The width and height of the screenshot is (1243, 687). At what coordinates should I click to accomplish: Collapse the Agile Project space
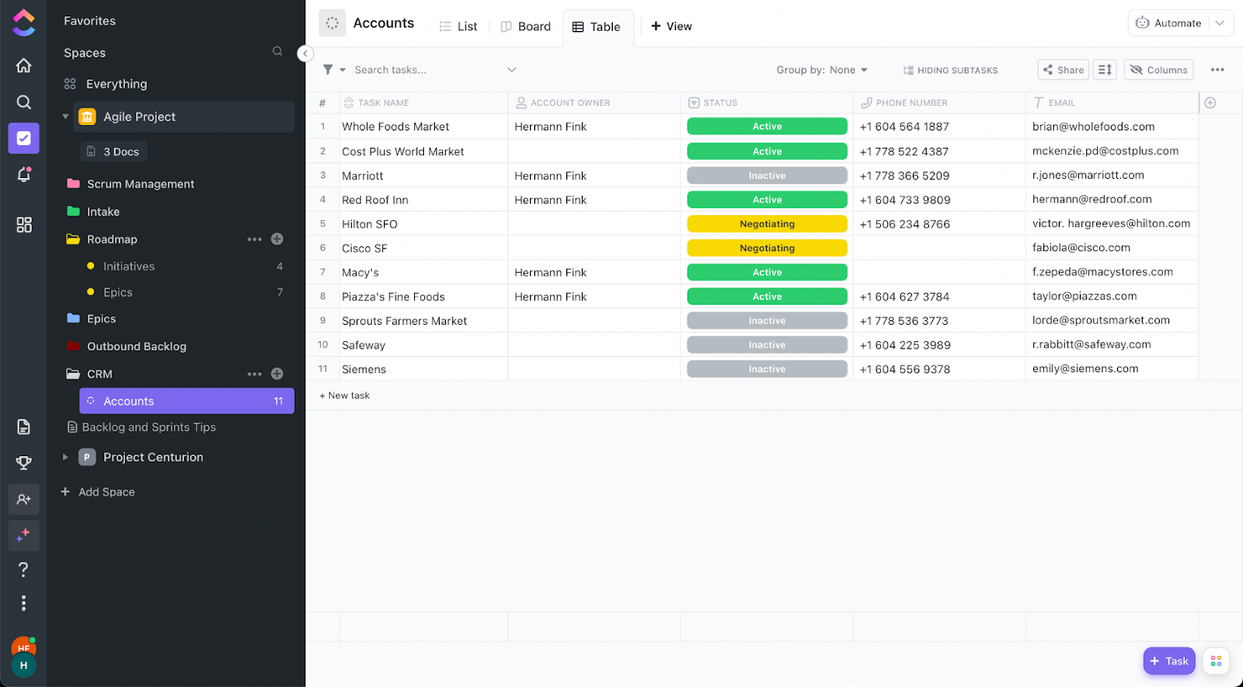(66, 117)
